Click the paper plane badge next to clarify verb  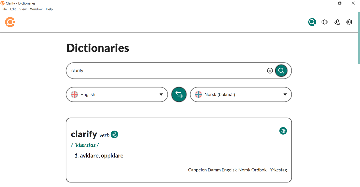coord(114,134)
